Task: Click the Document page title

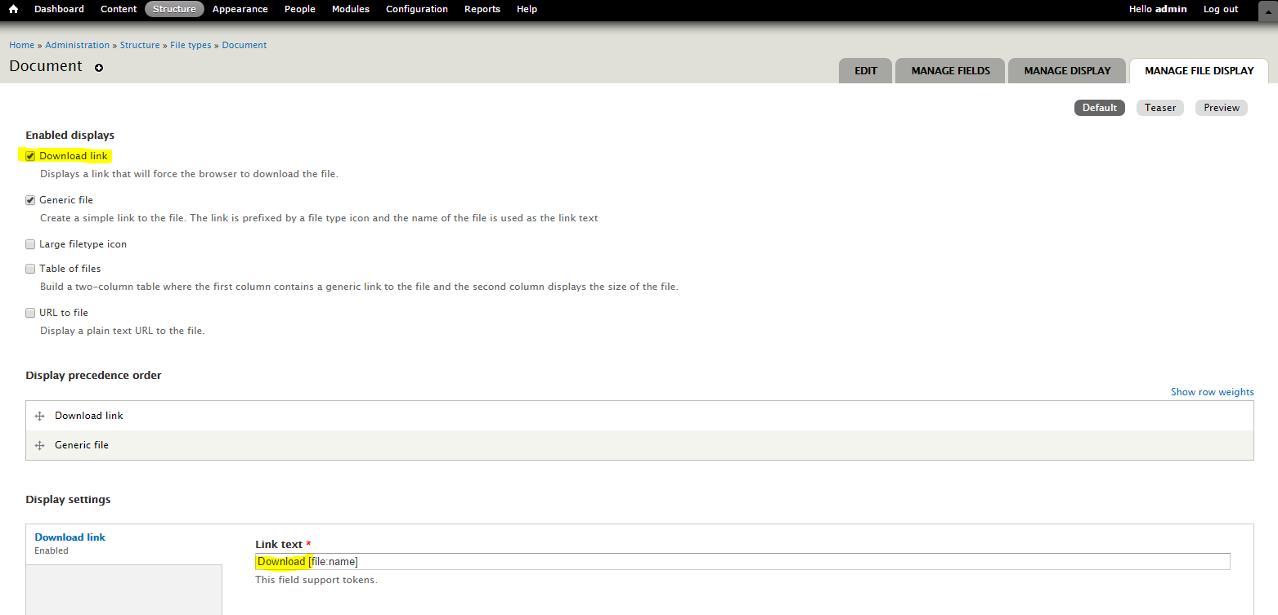Action: pos(46,66)
